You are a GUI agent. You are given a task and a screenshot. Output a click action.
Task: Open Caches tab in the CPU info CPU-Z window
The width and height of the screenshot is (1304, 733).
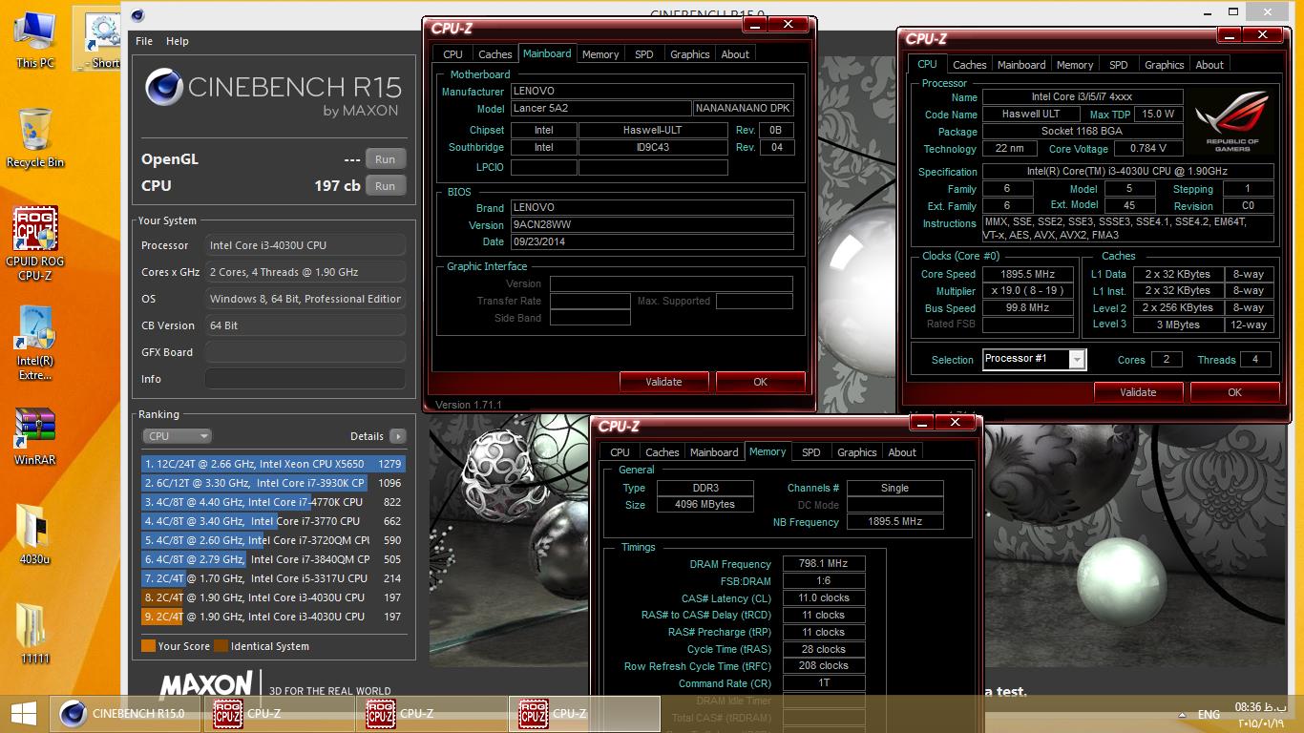[x=970, y=65]
